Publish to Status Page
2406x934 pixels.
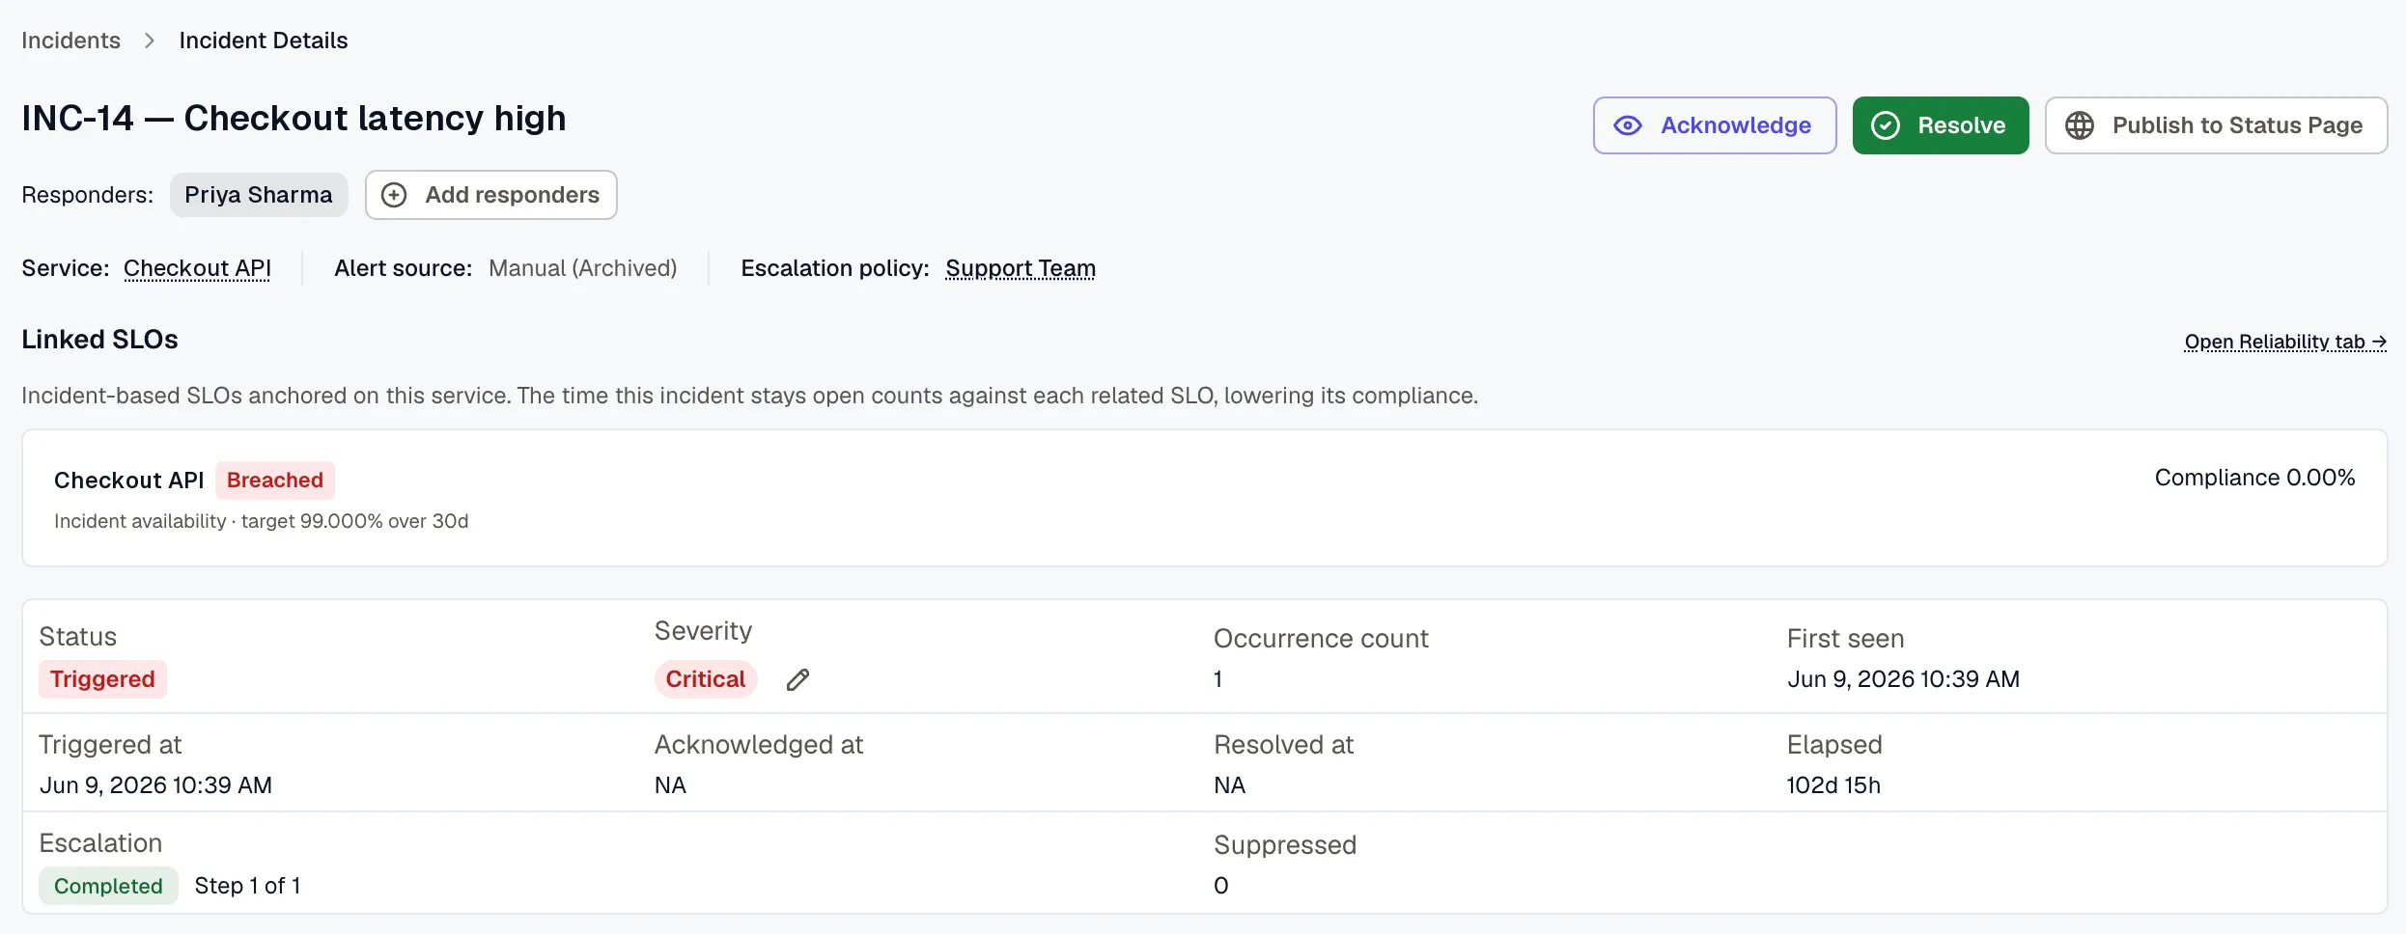[x=2216, y=125]
